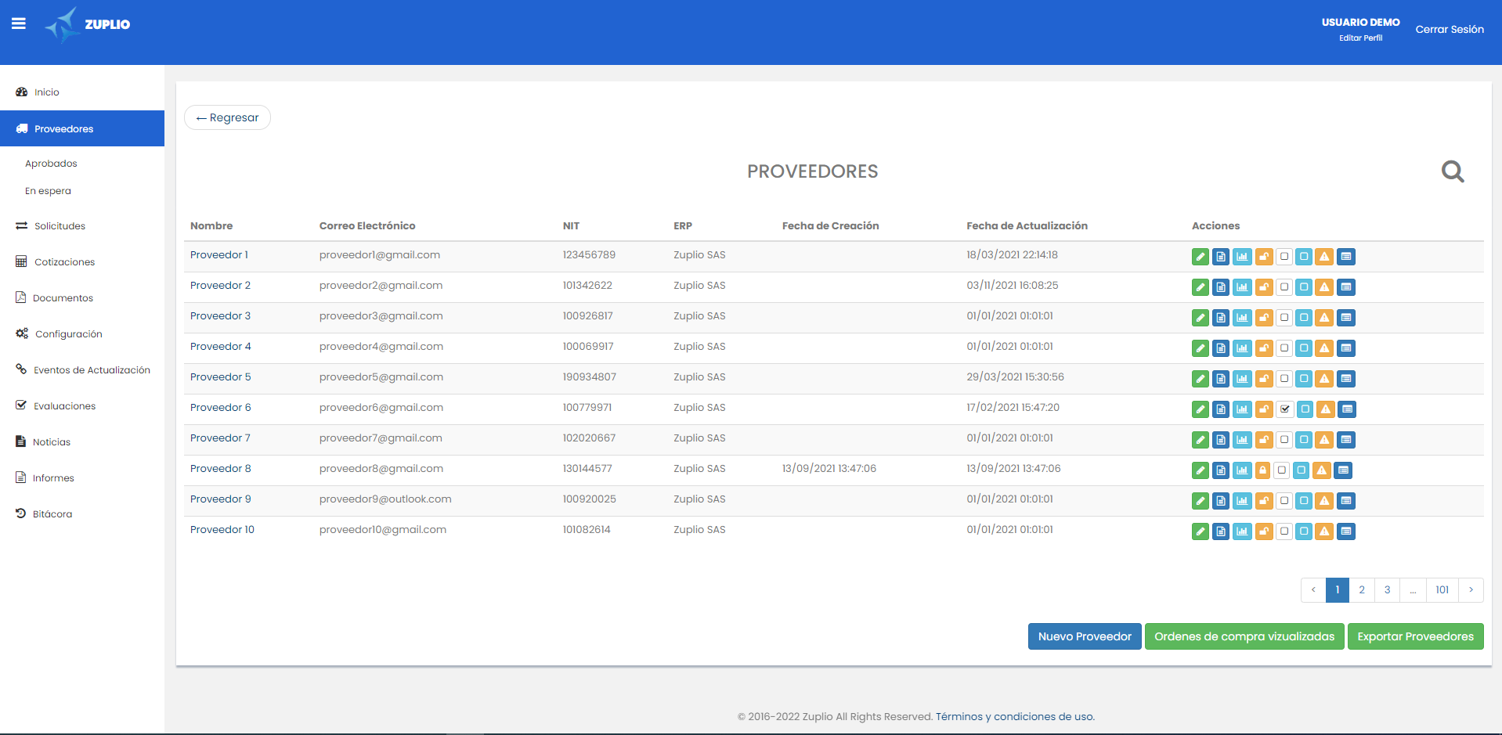Screen dimensions: 1502x735
Task: Open the bar chart icon for Proveedor 9
Action: (x=1242, y=501)
